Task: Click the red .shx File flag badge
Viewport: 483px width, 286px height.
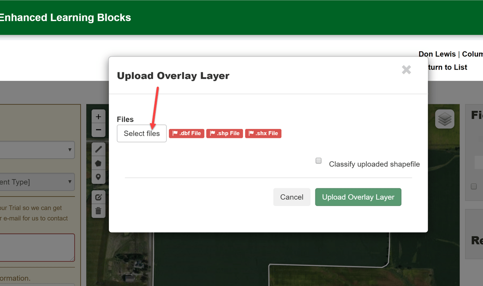Action: click(x=263, y=133)
